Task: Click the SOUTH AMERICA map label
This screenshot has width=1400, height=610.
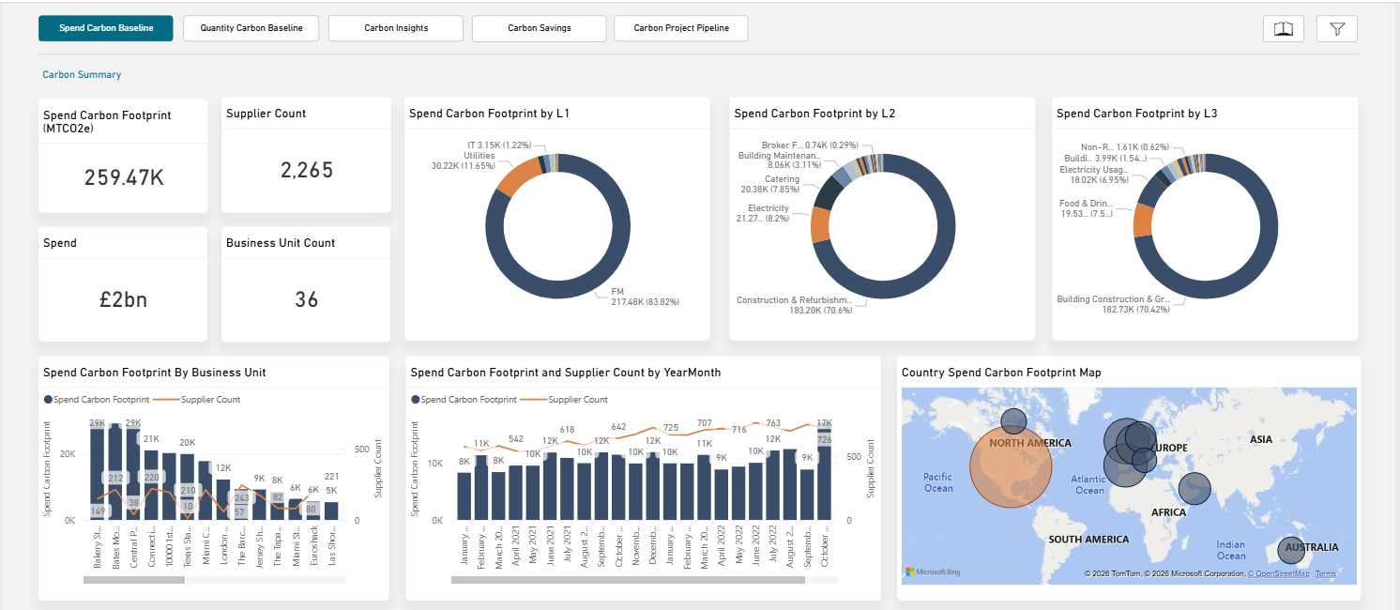Action: click(1088, 540)
